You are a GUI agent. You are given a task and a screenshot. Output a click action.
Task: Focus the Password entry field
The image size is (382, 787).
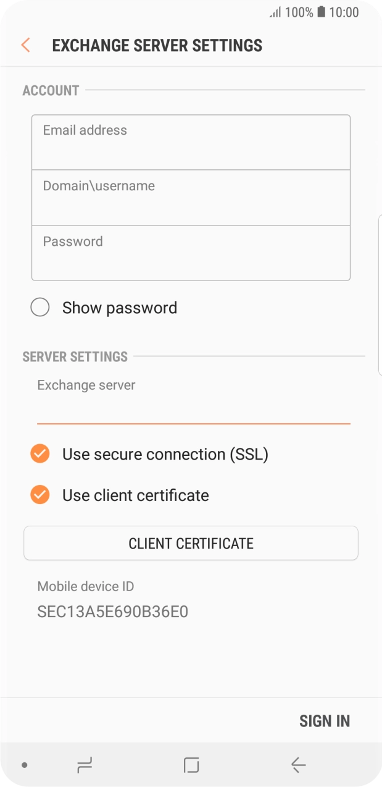(x=191, y=253)
